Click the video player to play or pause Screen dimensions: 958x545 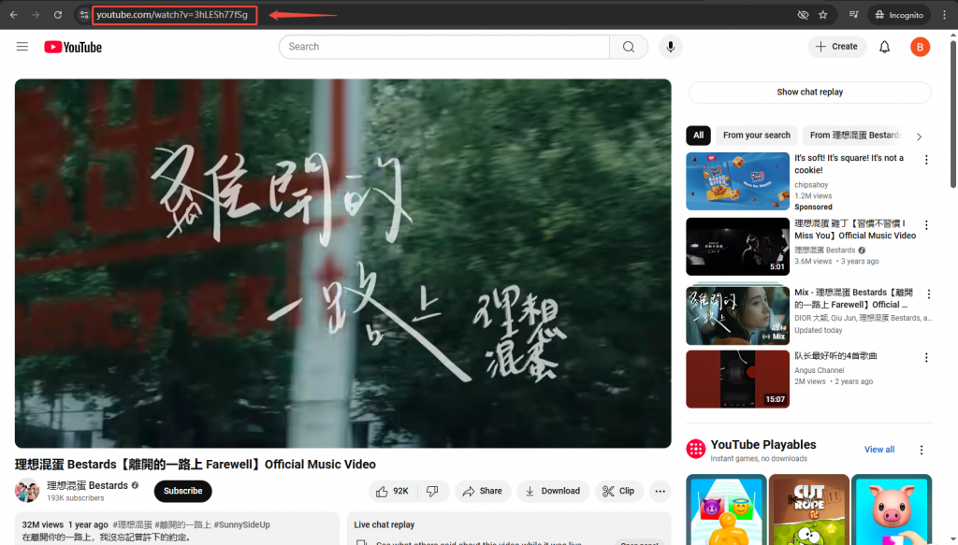(342, 263)
